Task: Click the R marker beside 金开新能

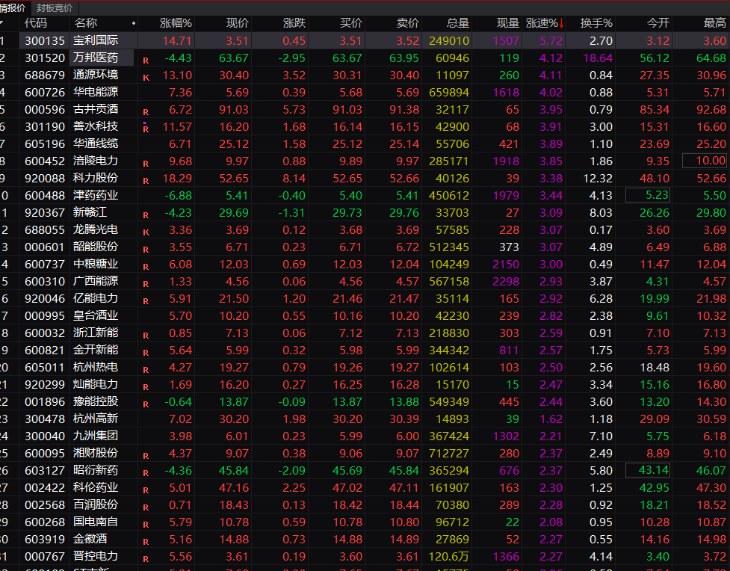Action: click(x=146, y=353)
